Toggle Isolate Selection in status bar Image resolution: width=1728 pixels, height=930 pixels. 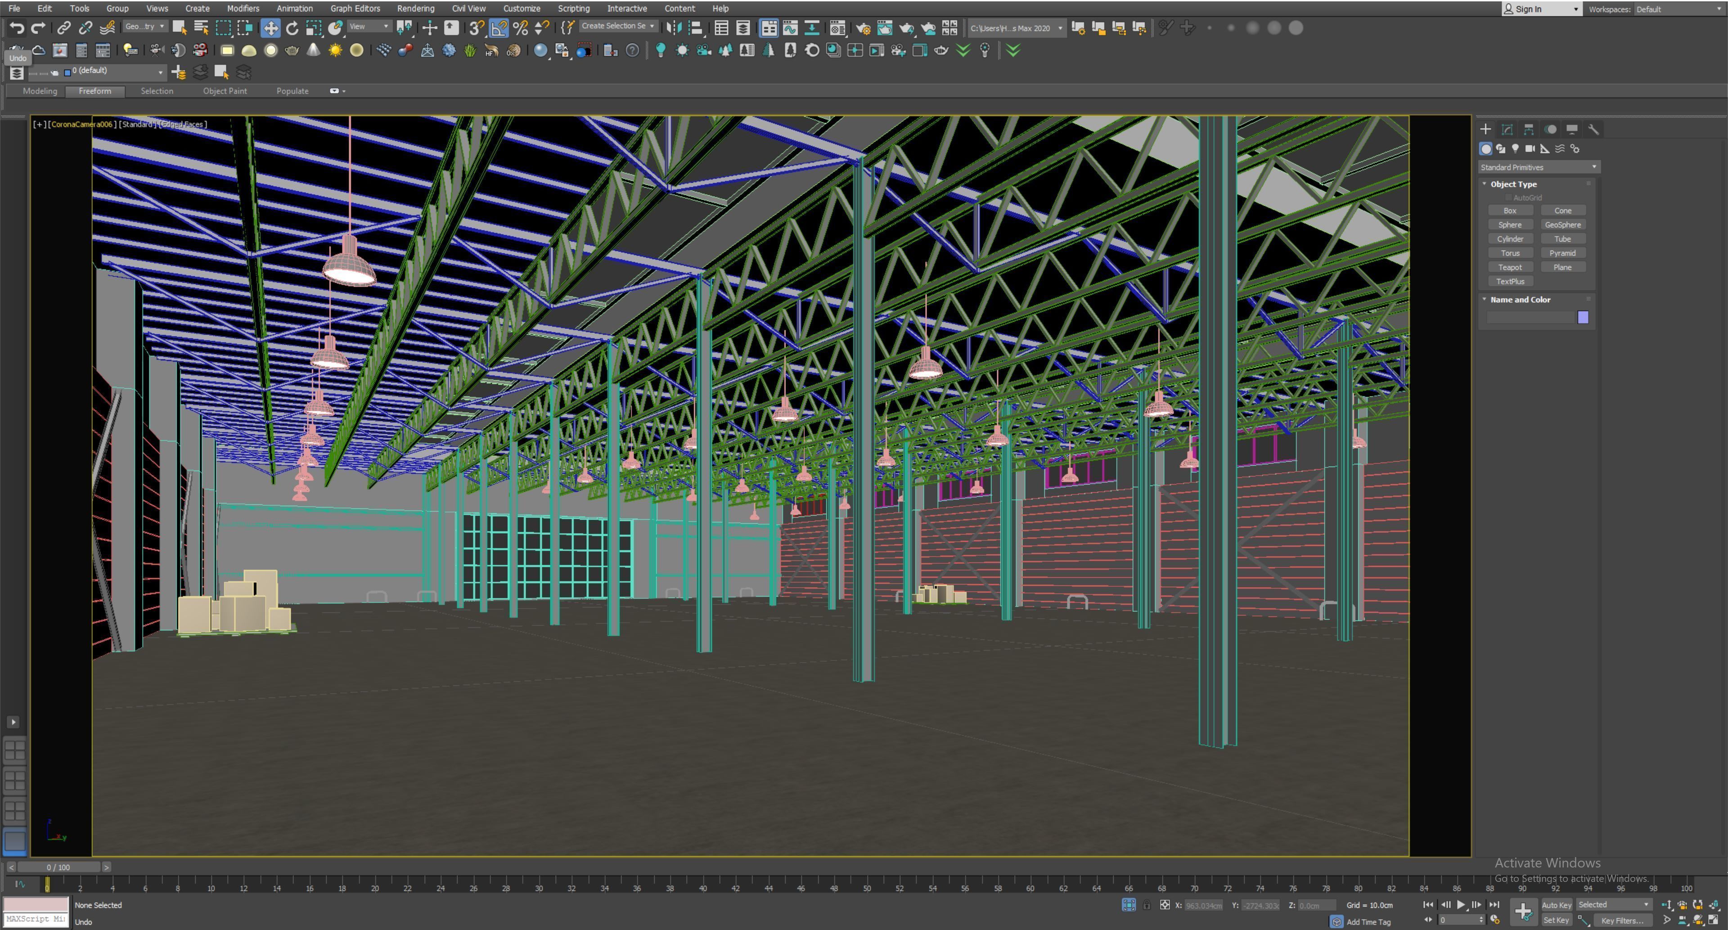[1129, 905]
